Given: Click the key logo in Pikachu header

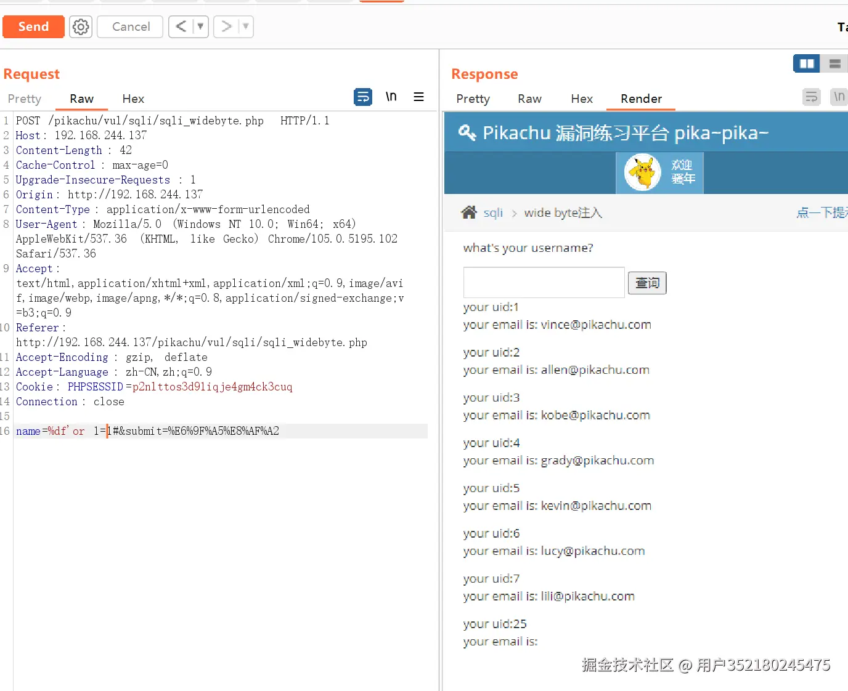Looking at the screenshot, I should [467, 132].
